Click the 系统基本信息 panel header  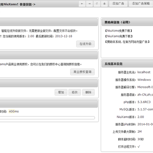[x=127, y=64]
